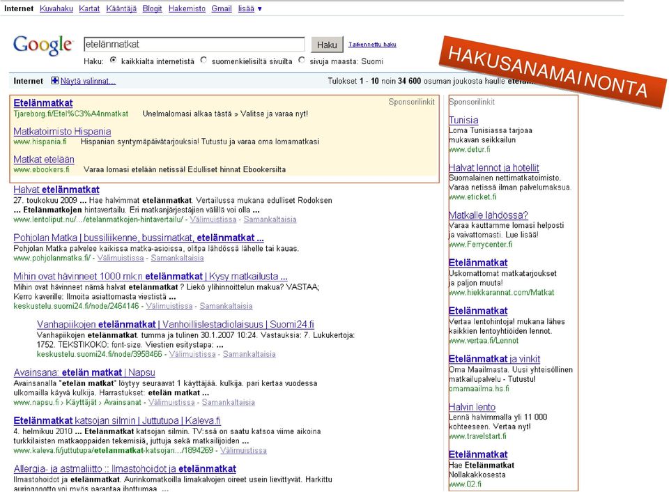Viewport: 669px width, 492px height.
Task: Open Välimuistissa link for suomi24 node/3958466
Action: tap(192, 354)
